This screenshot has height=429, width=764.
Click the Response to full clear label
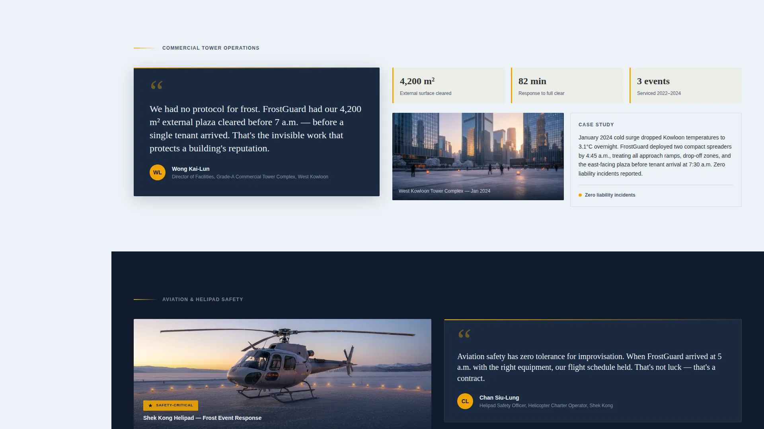[541, 93]
